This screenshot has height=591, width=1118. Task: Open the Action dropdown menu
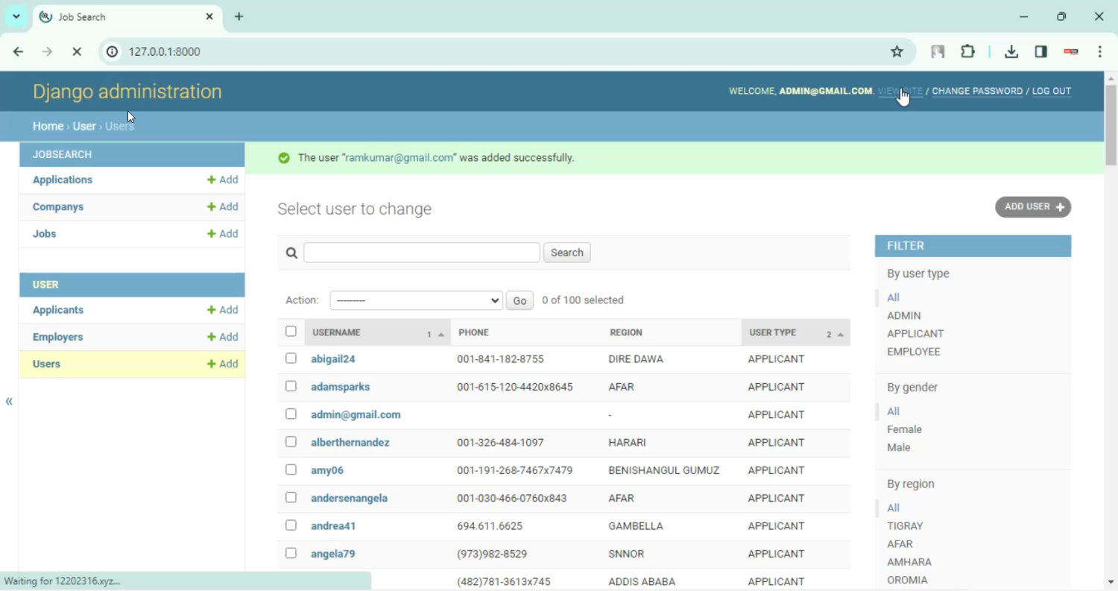click(416, 300)
